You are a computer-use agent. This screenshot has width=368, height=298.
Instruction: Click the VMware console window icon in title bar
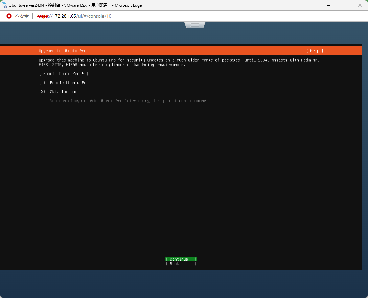[x=4, y=5]
